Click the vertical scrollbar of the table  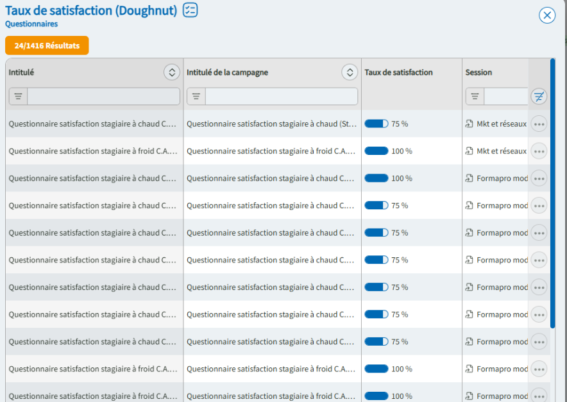coord(552,192)
